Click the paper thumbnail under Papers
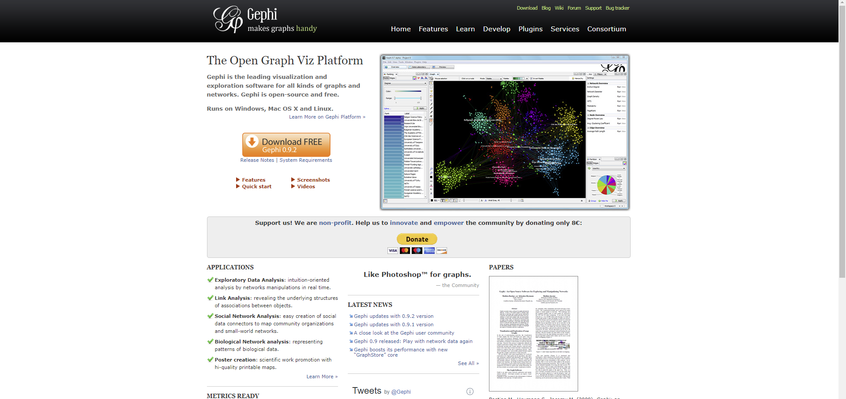This screenshot has width=846, height=399. [x=533, y=333]
